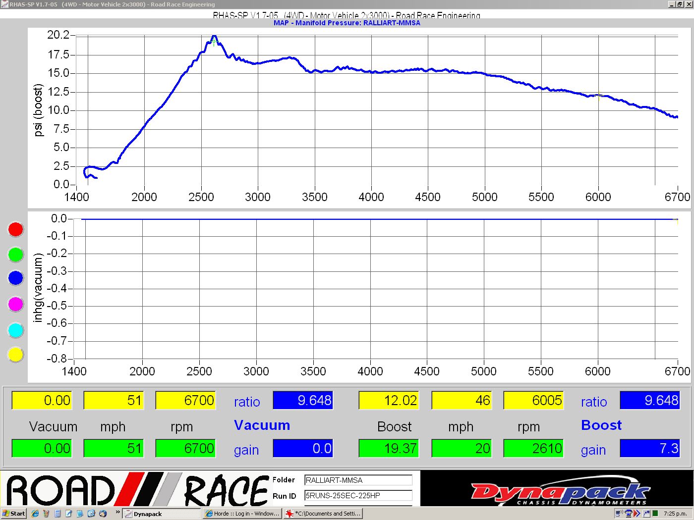Click the yellow Boost rpm value 6005
This screenshot has width=694, height=520.
(x=533, y=400)
